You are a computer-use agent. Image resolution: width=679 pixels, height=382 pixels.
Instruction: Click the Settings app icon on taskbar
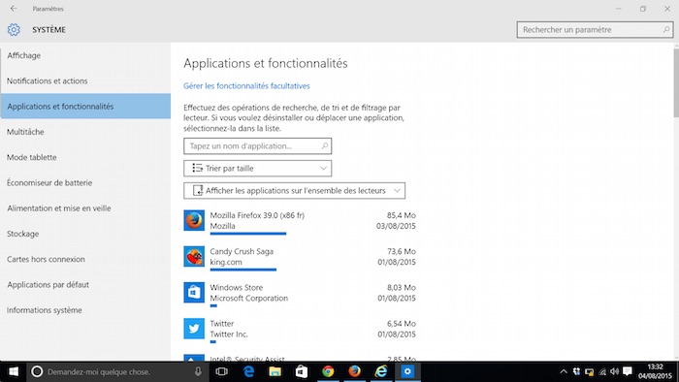407,371
